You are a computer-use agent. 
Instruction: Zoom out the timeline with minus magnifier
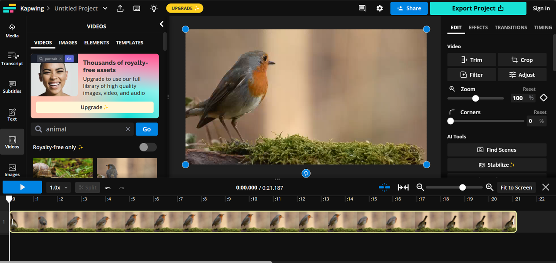click(420, 187)
